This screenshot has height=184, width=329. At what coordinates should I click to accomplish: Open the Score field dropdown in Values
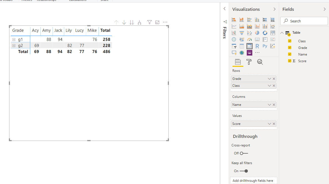(269, 124)
